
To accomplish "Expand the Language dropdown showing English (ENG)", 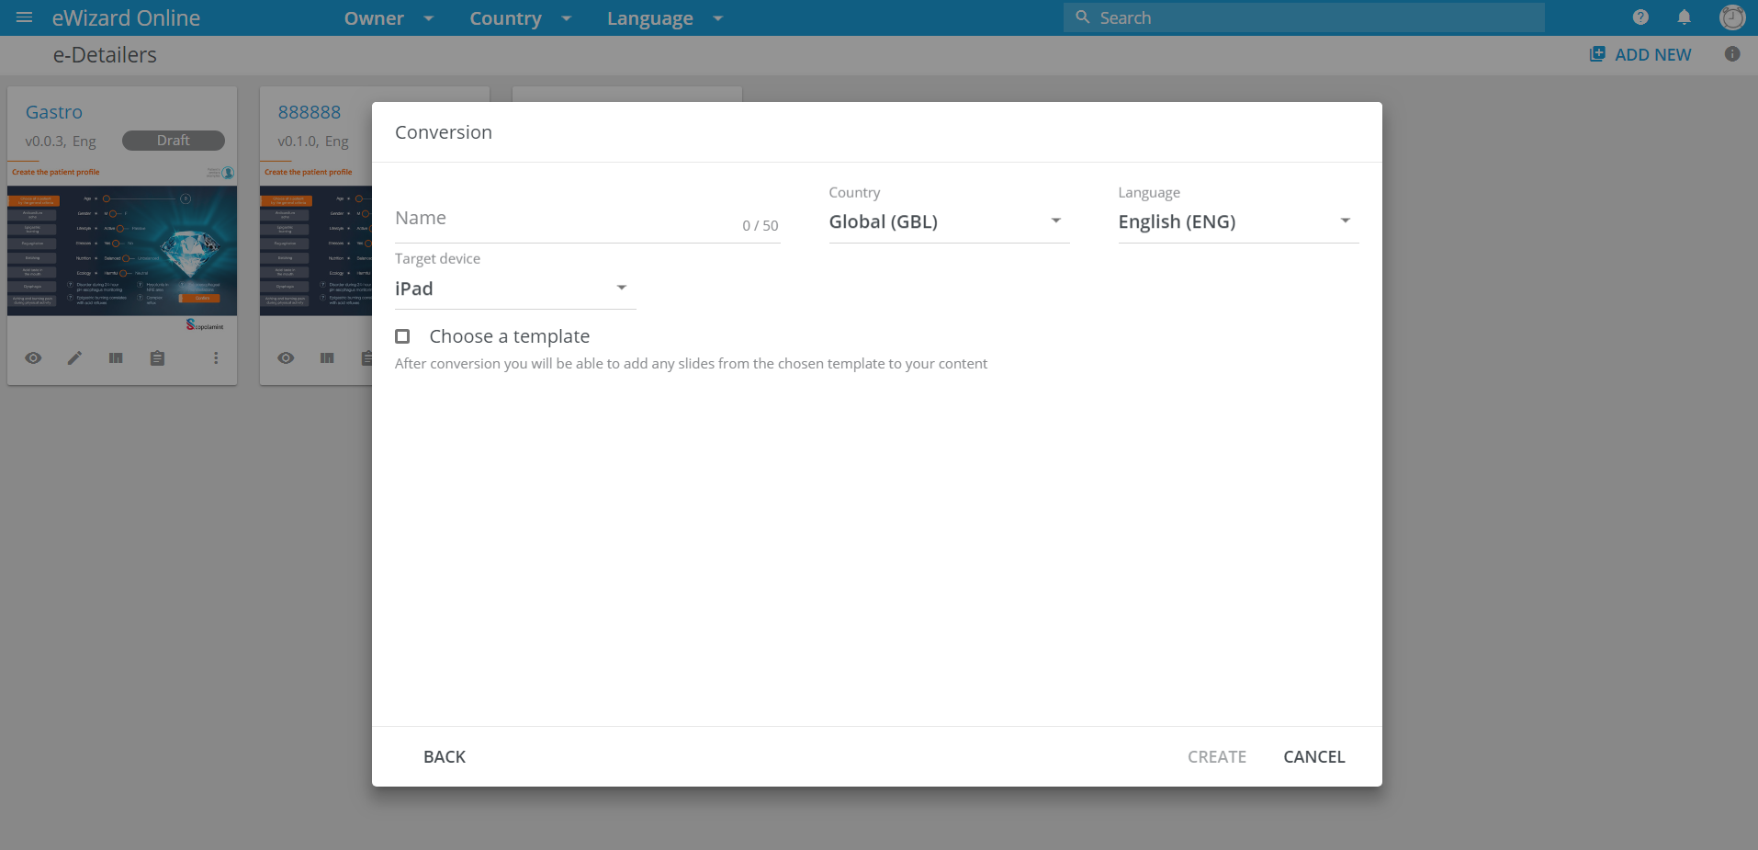I will 1237,221.
